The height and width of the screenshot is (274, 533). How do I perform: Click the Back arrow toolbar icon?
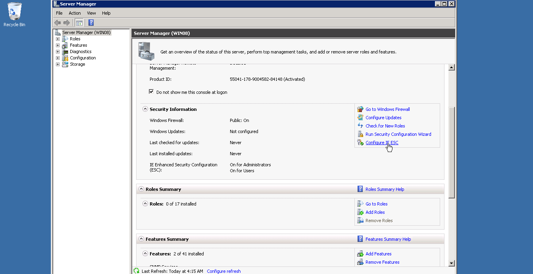point(58,23)
